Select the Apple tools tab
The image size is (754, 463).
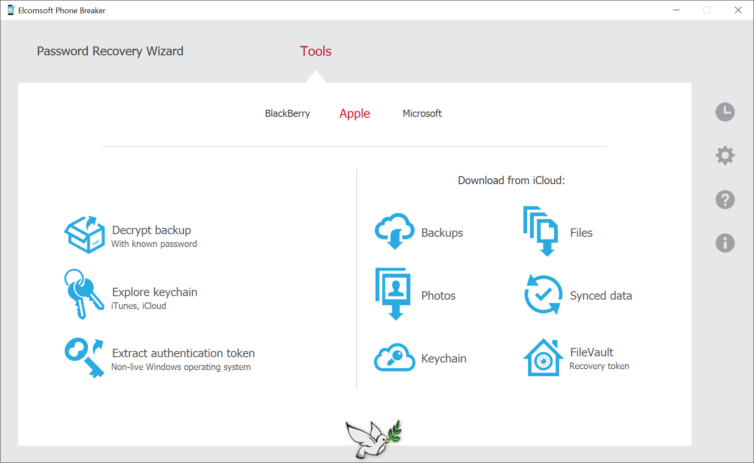pos(355,114)
